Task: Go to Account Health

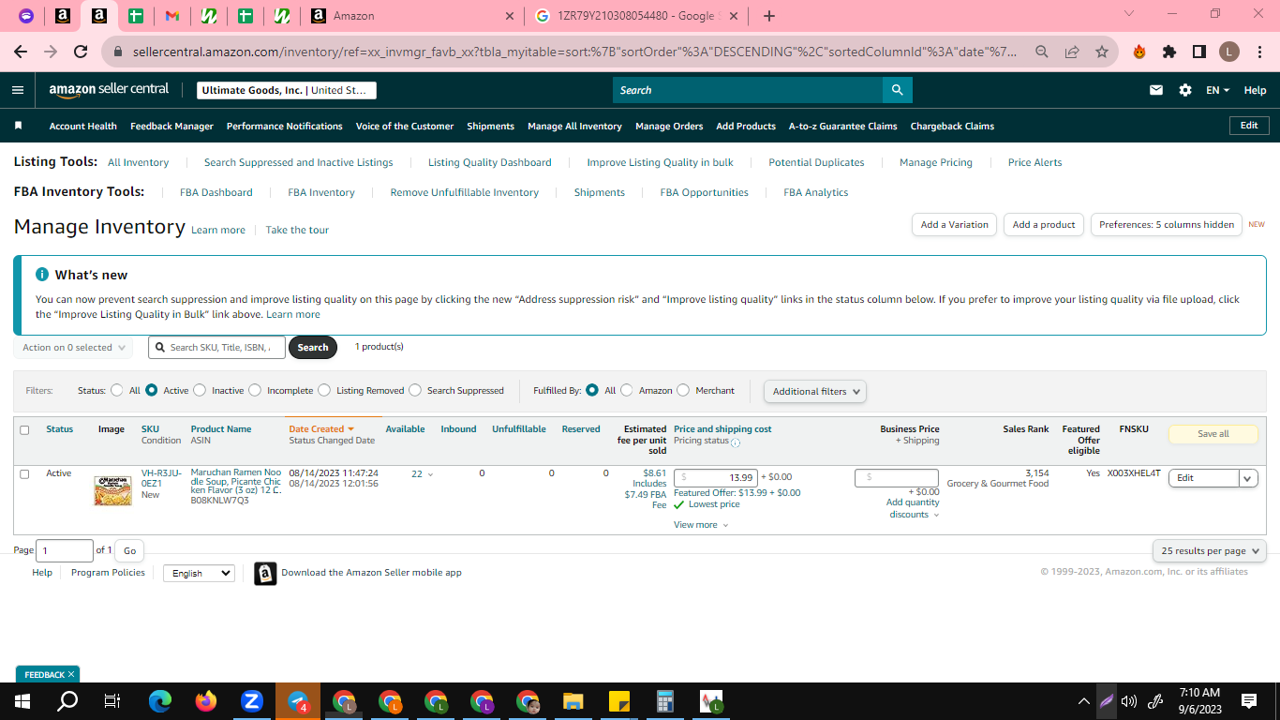Action: click(x=83, y=126)
